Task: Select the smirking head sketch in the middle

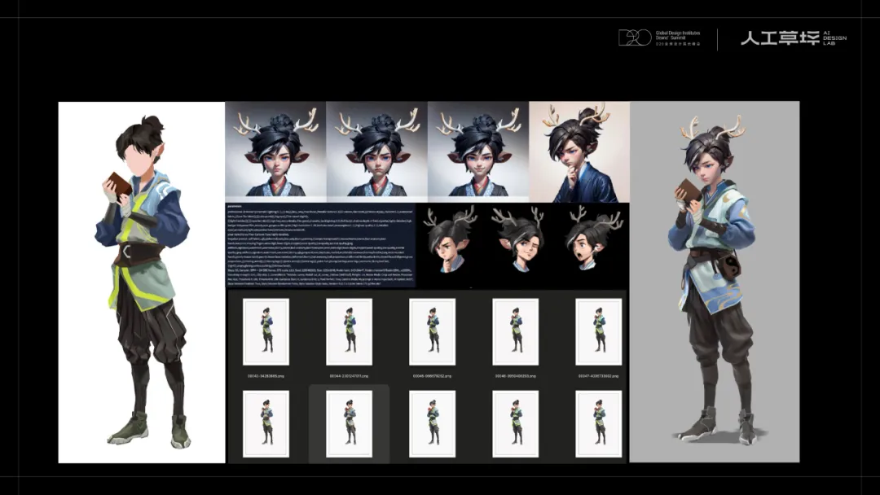Action: [518, 239]
